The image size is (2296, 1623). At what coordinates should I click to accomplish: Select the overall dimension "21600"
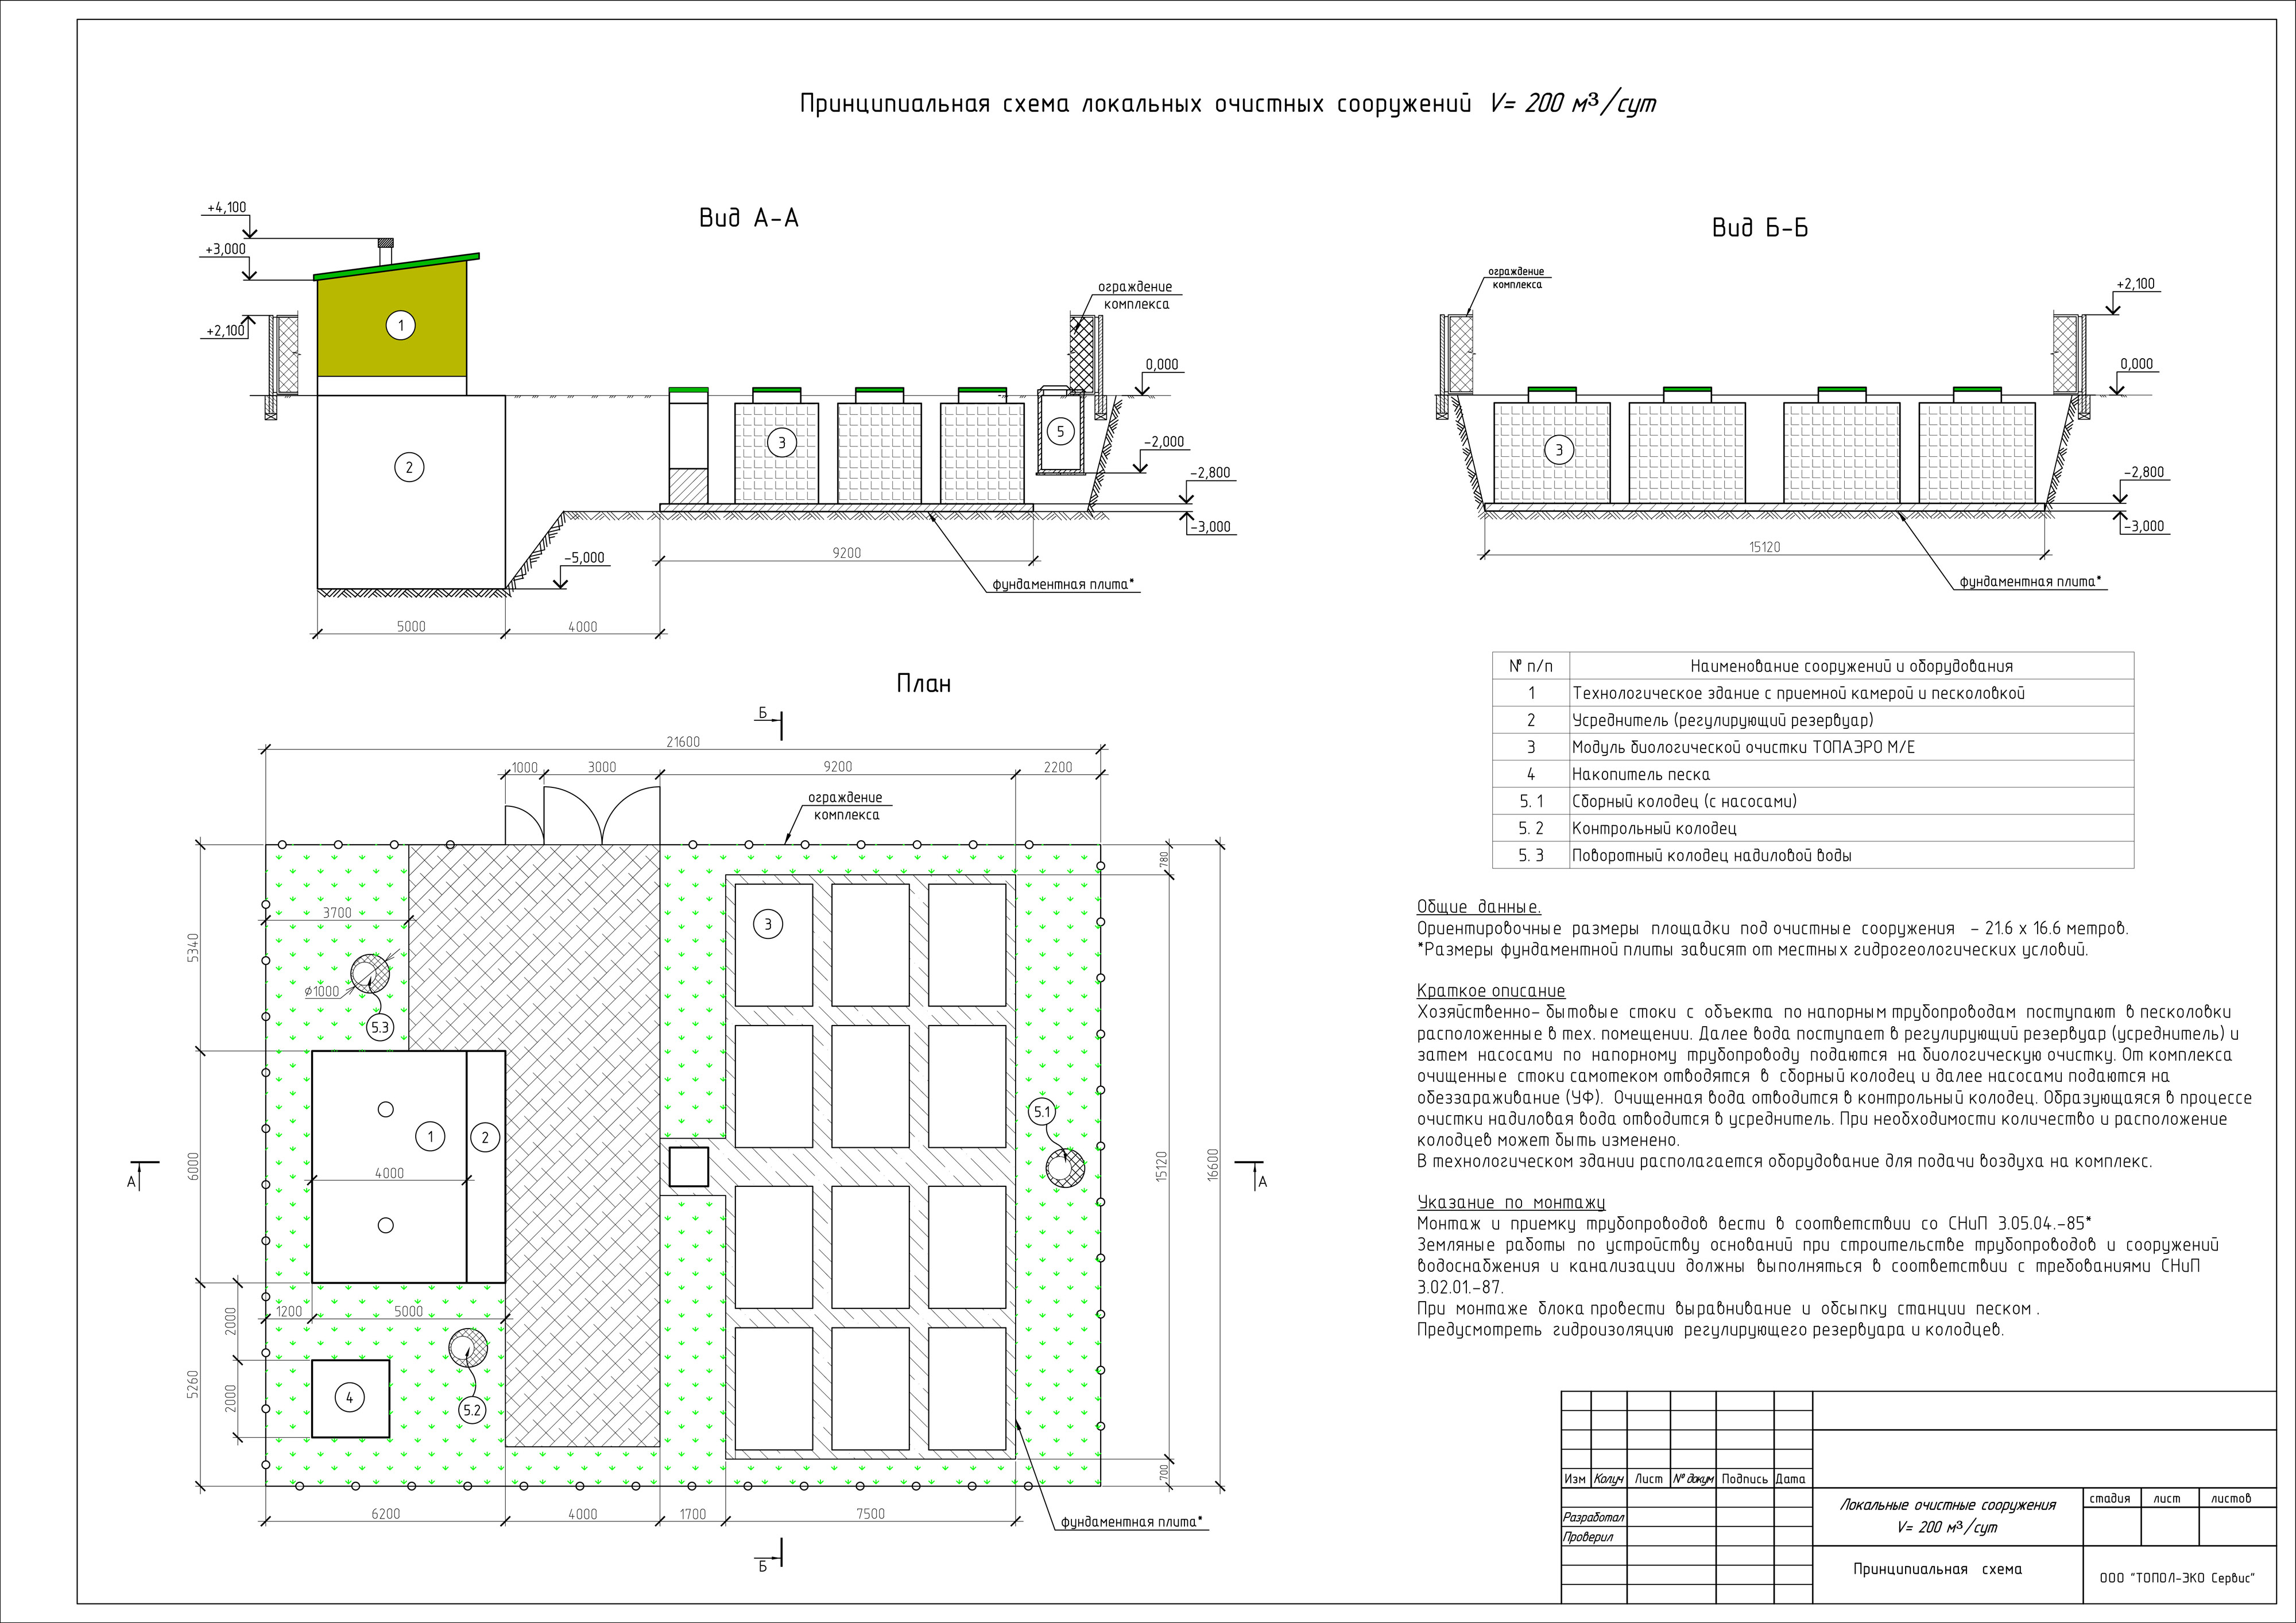pos(683,741)
